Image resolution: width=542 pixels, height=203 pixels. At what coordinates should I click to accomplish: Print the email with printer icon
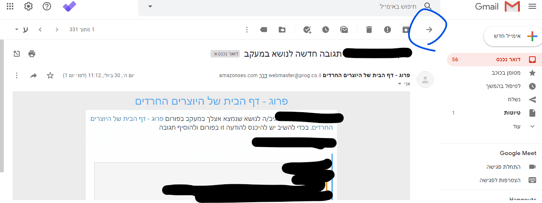click(x=32, y=54)
